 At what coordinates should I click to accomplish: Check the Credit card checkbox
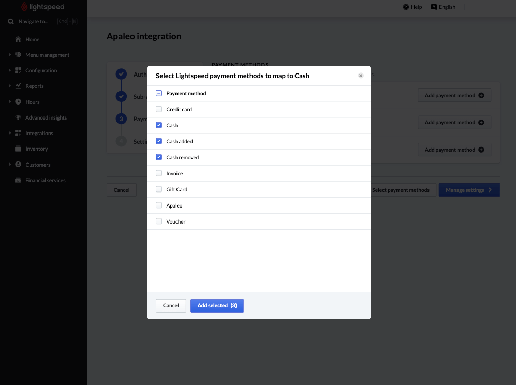pyautogui.click(x=159, y=109)
